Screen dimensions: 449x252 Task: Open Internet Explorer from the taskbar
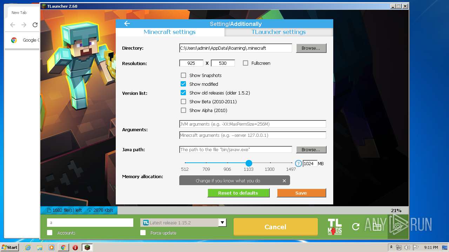28,247
